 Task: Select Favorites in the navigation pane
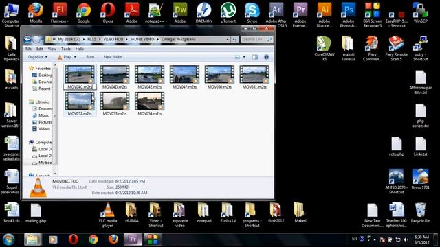tap(43, 68)
